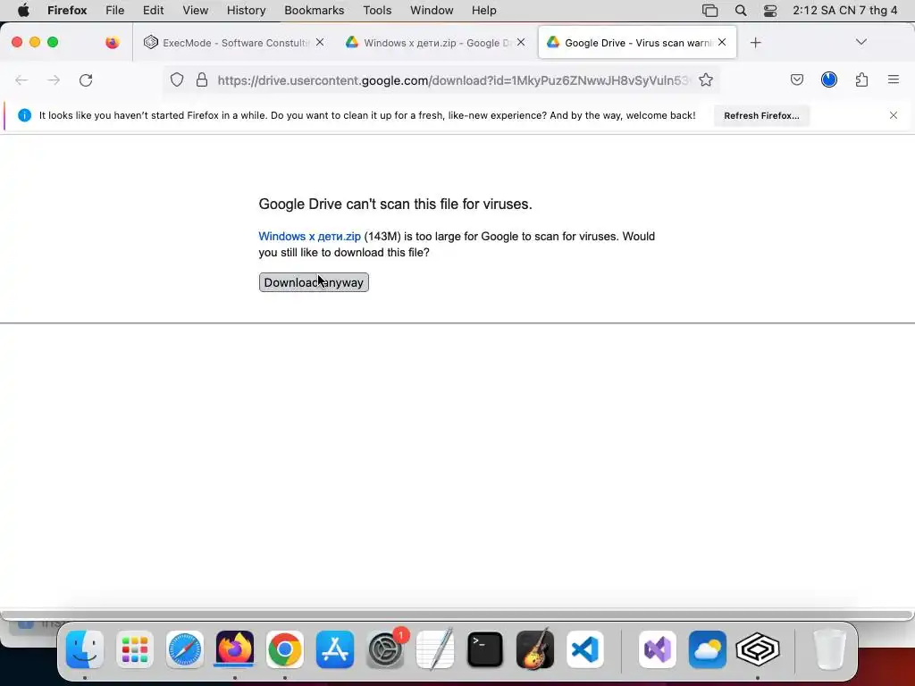The image size is (915, 686).
Task: Click the Stage Manager windows icon in menu bar
Action: pyautogui.click(x=709, y=11)
